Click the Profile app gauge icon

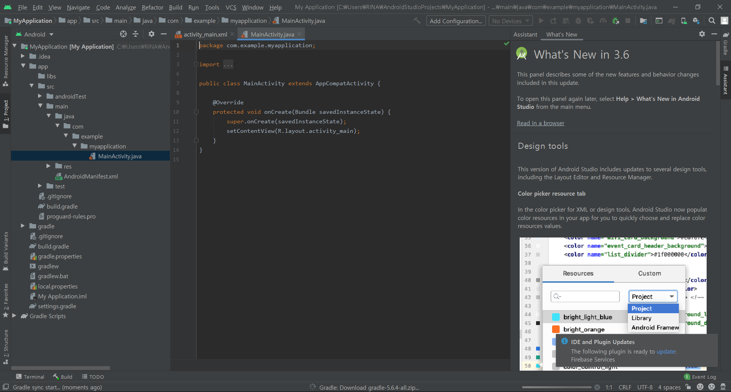tap(603, 21)
